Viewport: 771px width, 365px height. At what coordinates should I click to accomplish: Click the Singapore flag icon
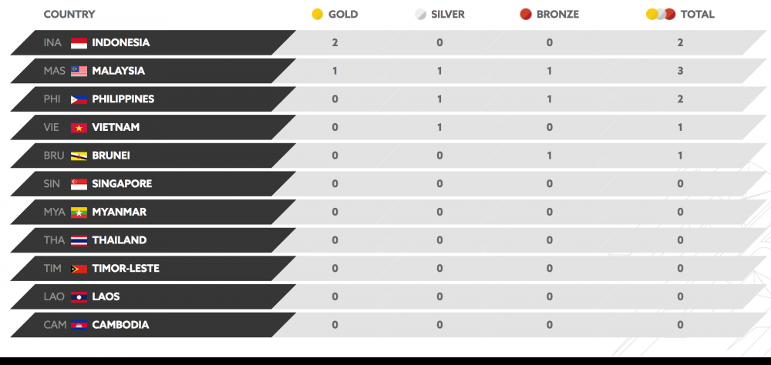tap(79, 184)
